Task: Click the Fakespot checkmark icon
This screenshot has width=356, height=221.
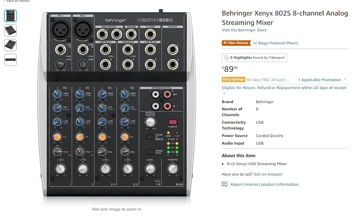Action: coord(227,58)
